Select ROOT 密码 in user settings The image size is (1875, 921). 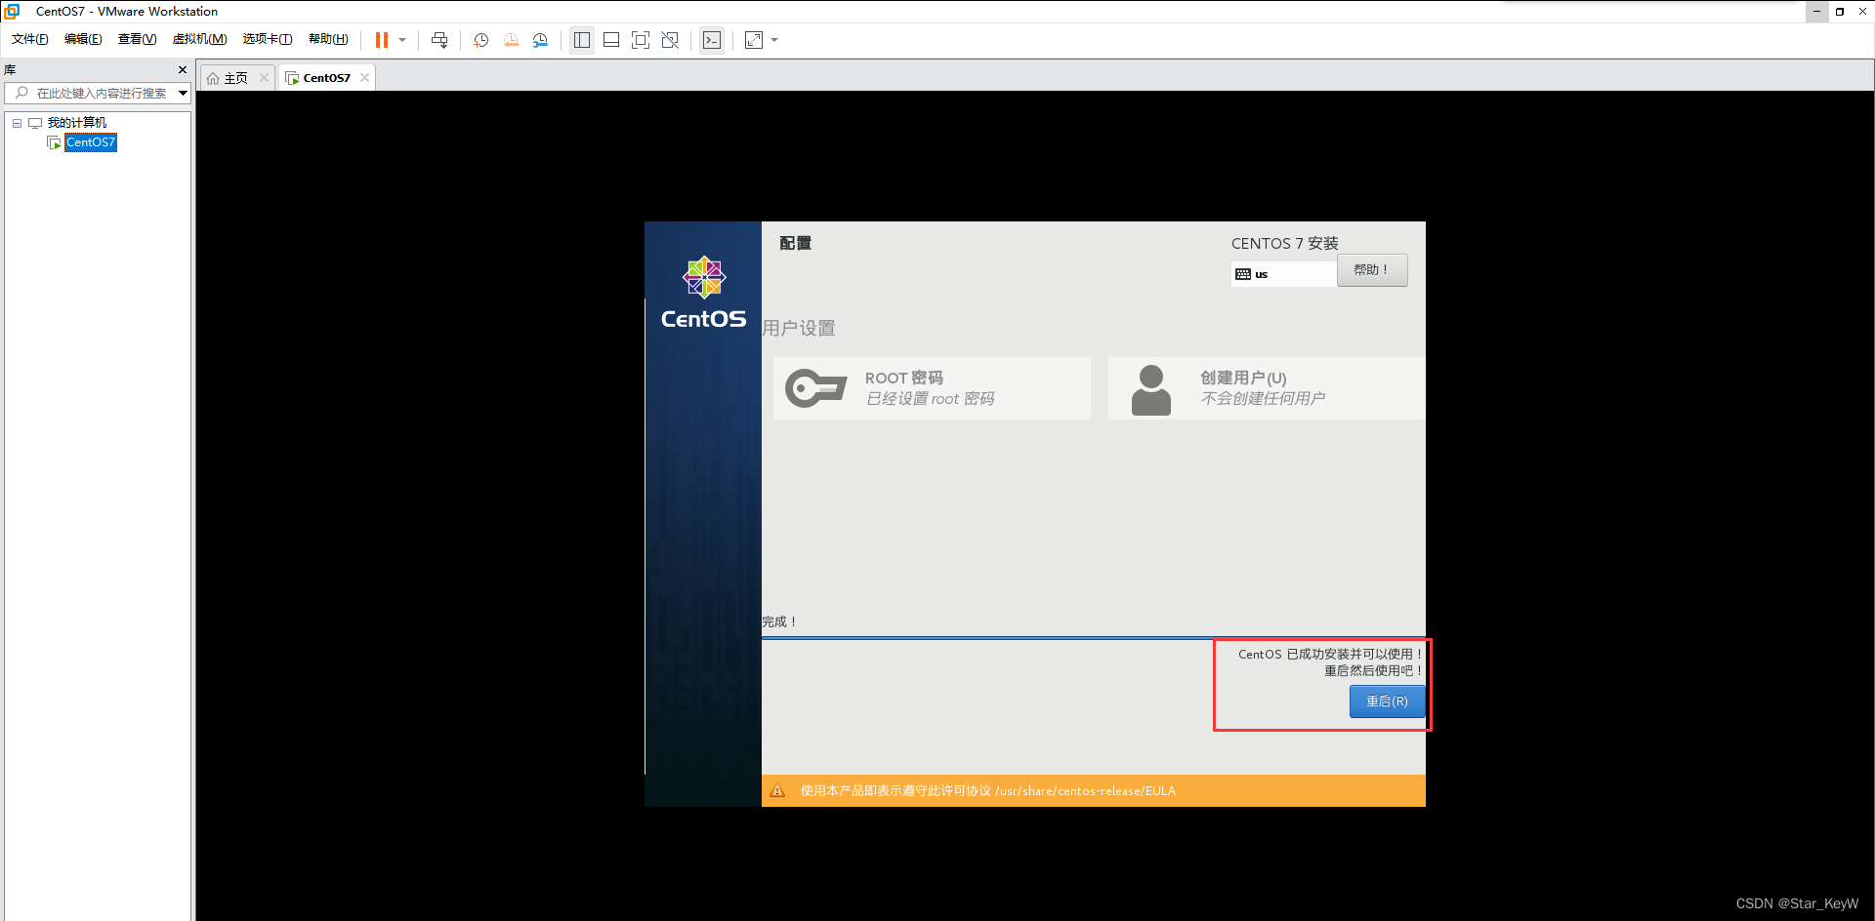coord(931,387)
